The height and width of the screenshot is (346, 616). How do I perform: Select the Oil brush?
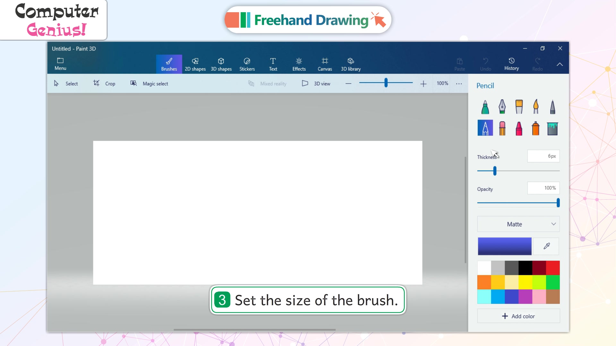tap(519, 107)
